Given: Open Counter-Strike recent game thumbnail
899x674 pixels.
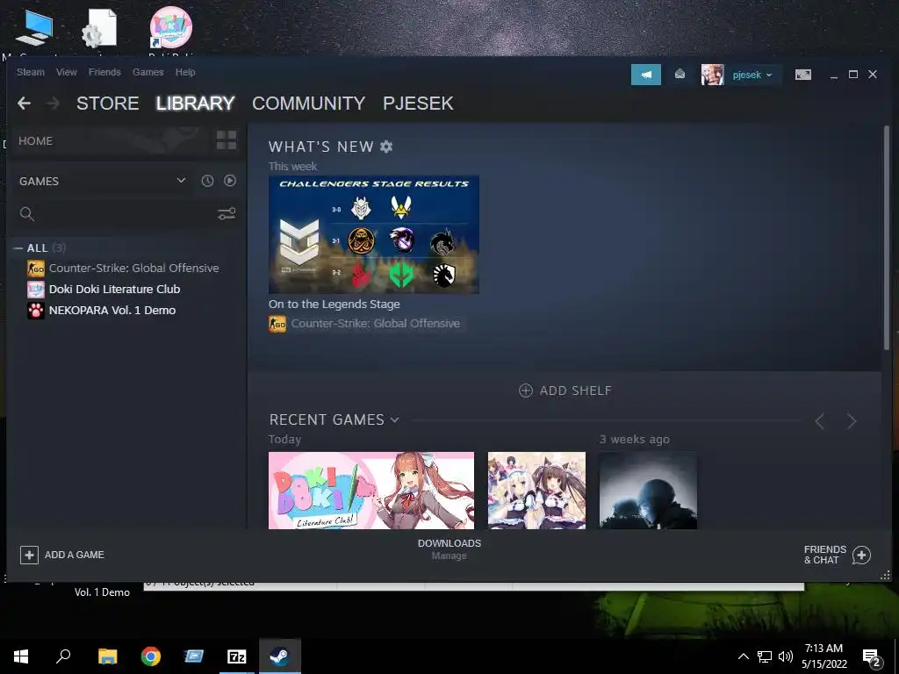Looking at the screenshot, I should point(648,491).
